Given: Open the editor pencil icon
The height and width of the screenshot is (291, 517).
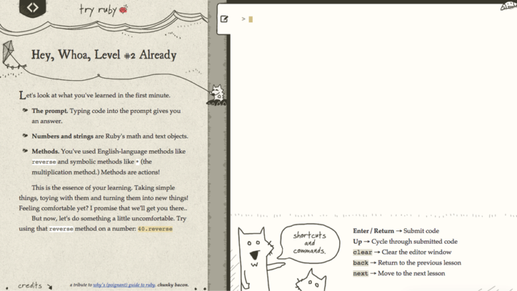Looking at the screenshot, I should 224,19.
